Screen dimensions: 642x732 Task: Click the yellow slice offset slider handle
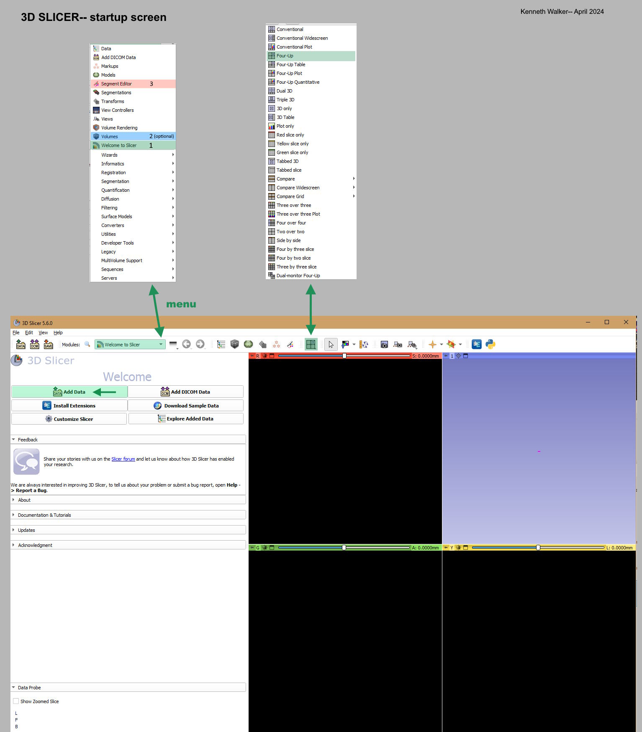[x=538, y=548]
